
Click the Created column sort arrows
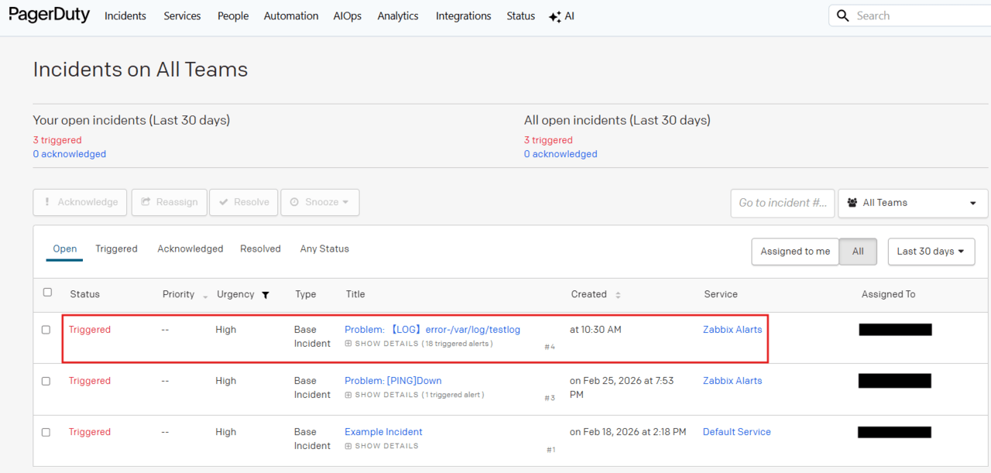pyautogui.click(x=618, y=295)
